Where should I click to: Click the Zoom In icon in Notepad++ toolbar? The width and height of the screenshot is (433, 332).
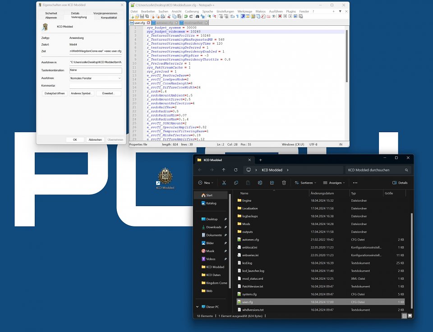(x=209, y=16)
